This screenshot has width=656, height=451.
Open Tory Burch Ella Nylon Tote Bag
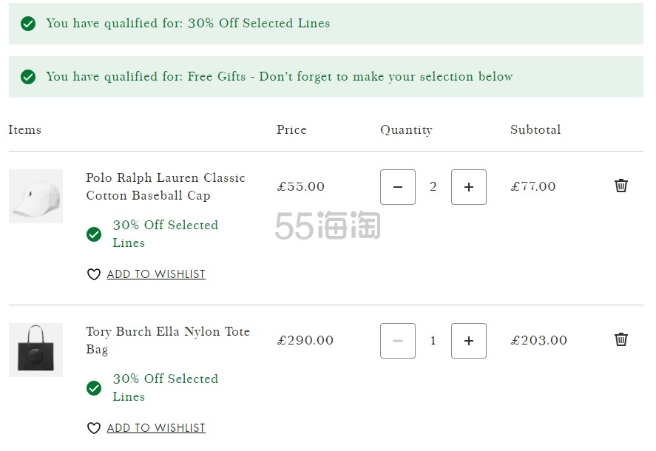pos(168,340)
